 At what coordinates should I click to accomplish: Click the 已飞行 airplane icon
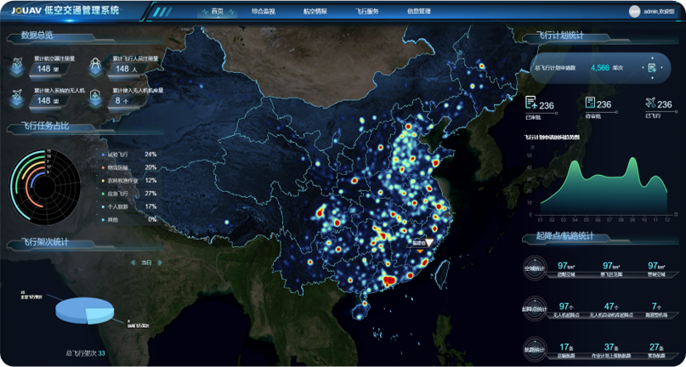(x=649, y=104)
